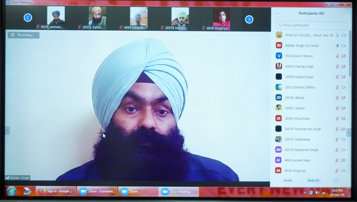Click 4639 Anupriya muted mic icon

[x=337, y=171]
